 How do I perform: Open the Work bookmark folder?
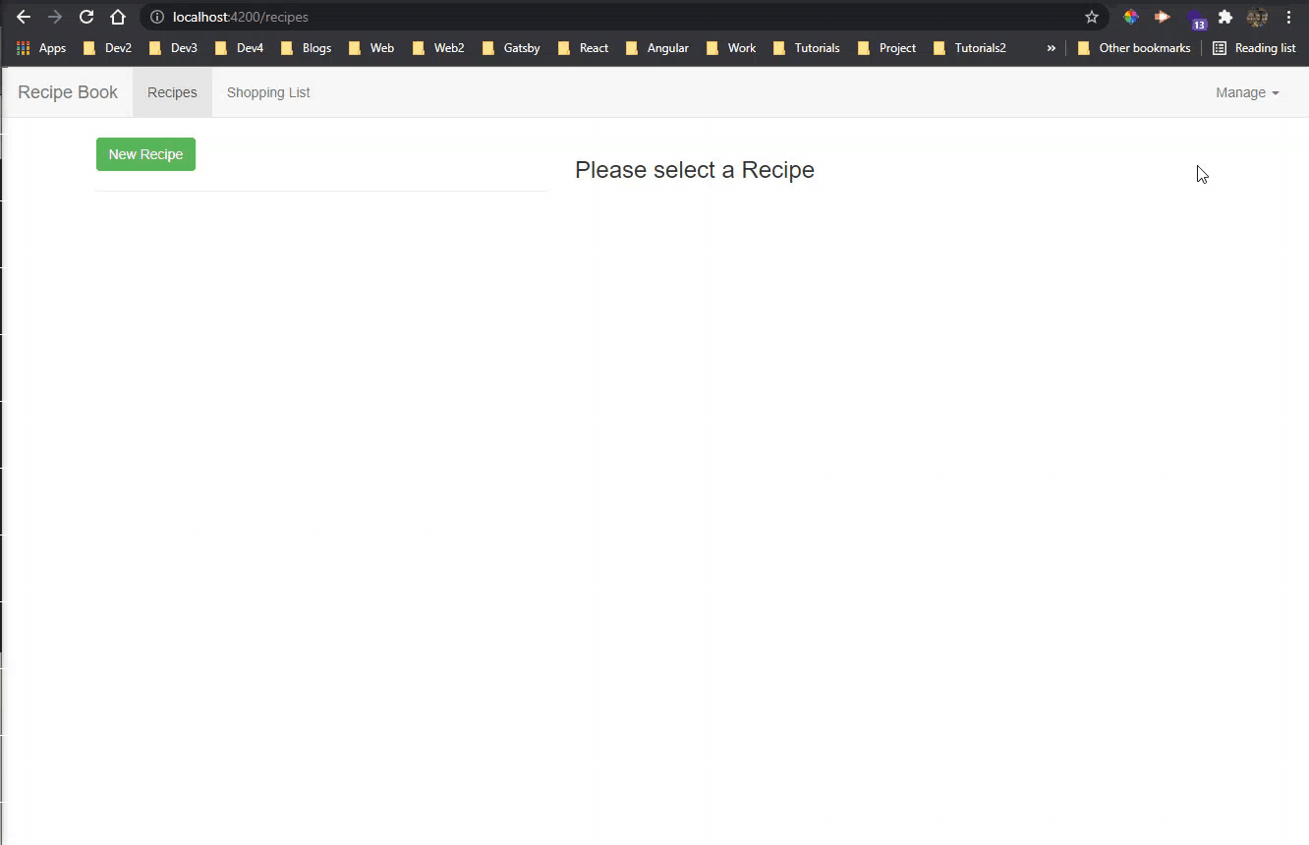click(x=730, y=47)
